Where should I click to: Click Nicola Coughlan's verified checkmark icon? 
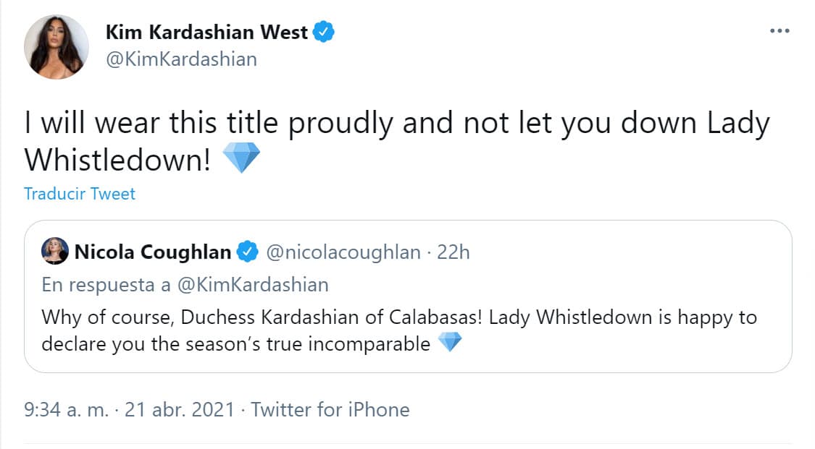click(x=248, y=252)
